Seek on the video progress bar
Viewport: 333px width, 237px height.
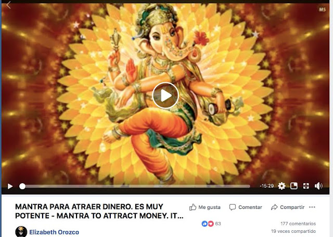pos(136,186)
